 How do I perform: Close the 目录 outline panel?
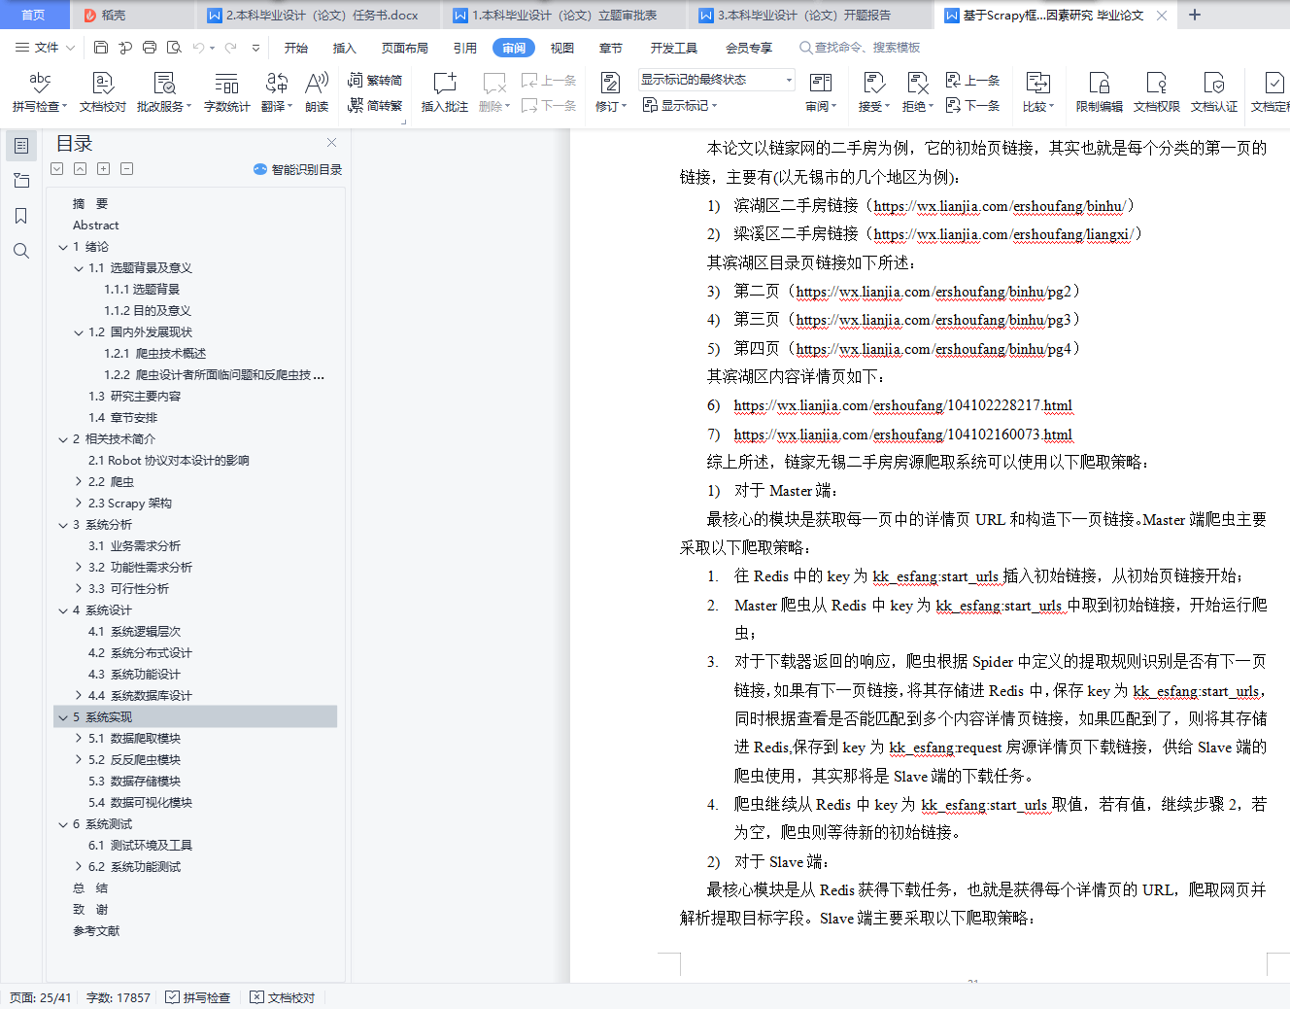coord(332,143)
